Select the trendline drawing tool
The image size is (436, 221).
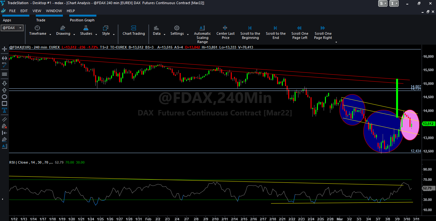pos(4,65)
